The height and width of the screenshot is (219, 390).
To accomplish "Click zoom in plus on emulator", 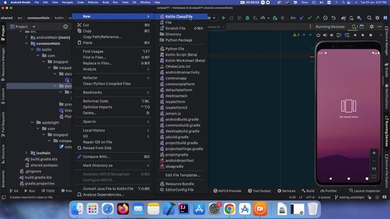I will tap(374, 153).
